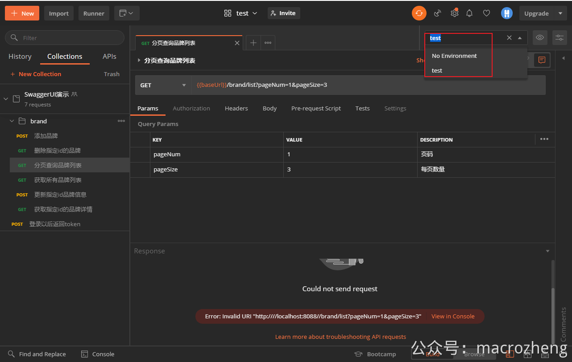Open the Trash link
The image size is (572, 362).
[112, 74]
